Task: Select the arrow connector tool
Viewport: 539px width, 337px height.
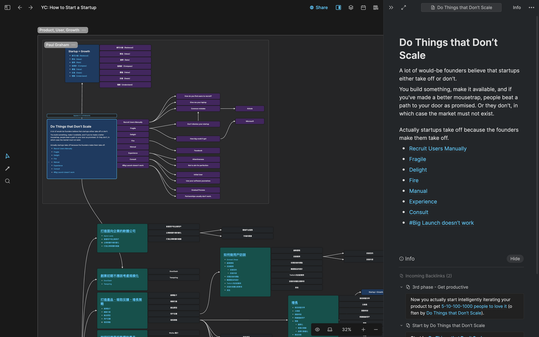Action: click(8, 168)
